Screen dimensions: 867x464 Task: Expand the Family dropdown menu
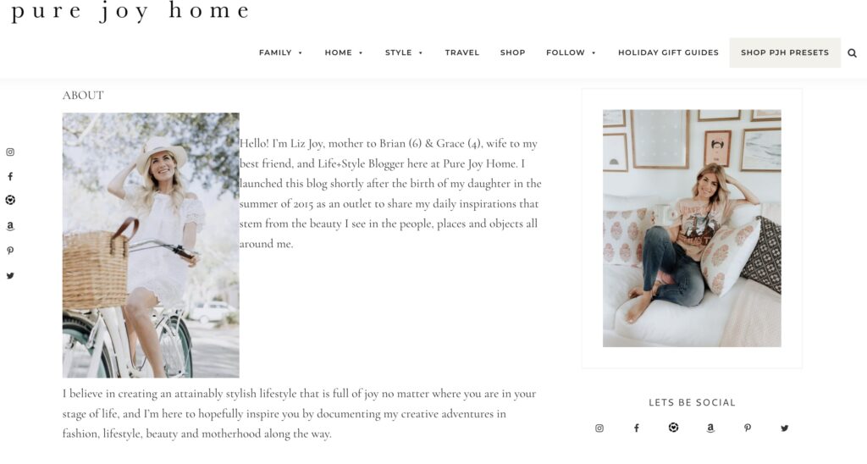281,52
